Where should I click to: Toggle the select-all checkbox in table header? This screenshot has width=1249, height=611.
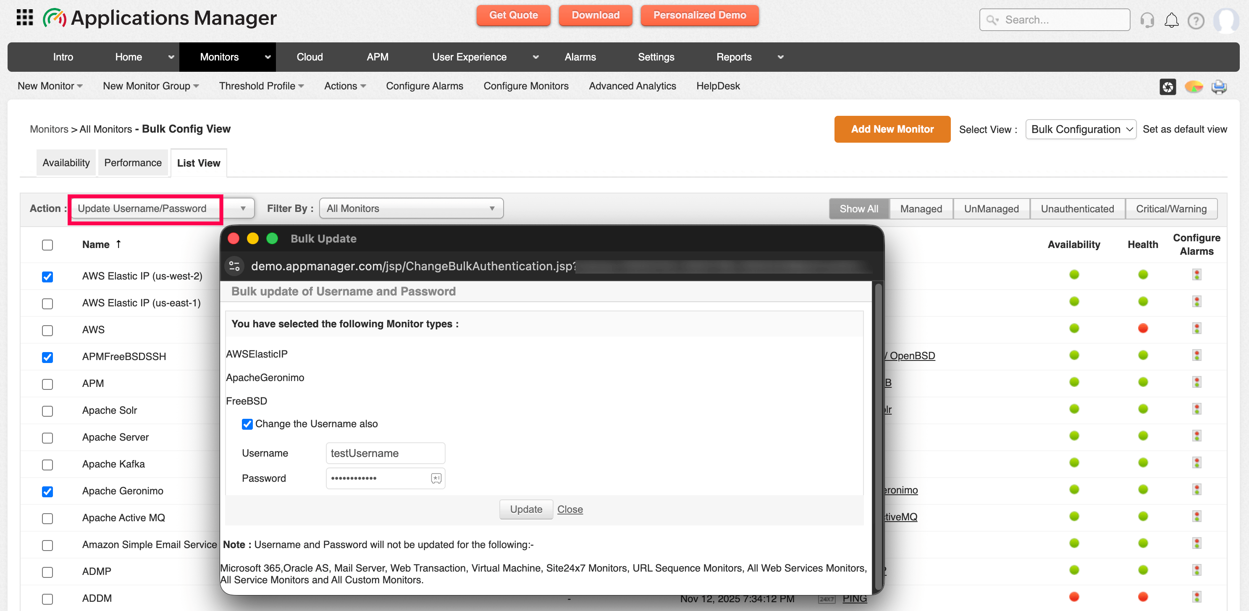(47, 245)
